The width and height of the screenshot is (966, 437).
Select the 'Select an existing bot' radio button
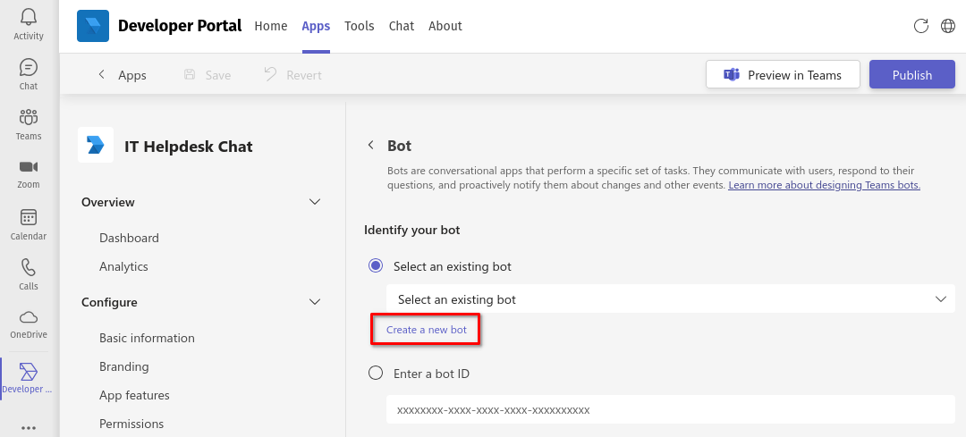click(x=375, y=266)
